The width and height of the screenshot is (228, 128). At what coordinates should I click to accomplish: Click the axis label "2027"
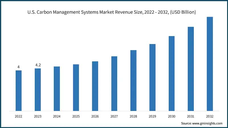pos(114,116)
